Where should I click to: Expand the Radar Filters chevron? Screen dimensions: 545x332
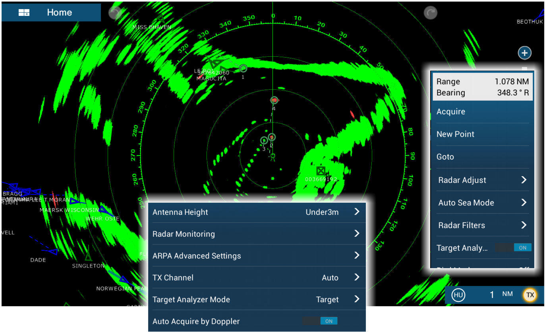click(x=524, y=225)
